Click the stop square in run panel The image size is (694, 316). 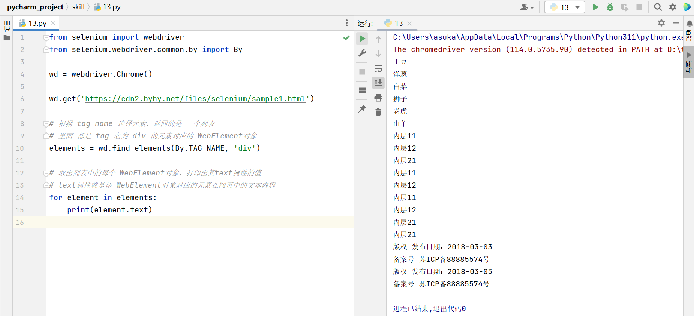362,72
